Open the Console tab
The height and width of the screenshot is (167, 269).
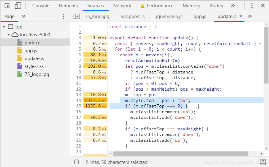41,6
